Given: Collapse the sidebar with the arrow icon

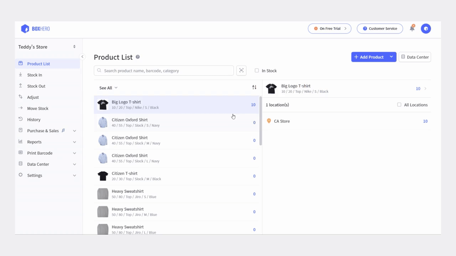Looking at the screenshot, I should point(82,57).
